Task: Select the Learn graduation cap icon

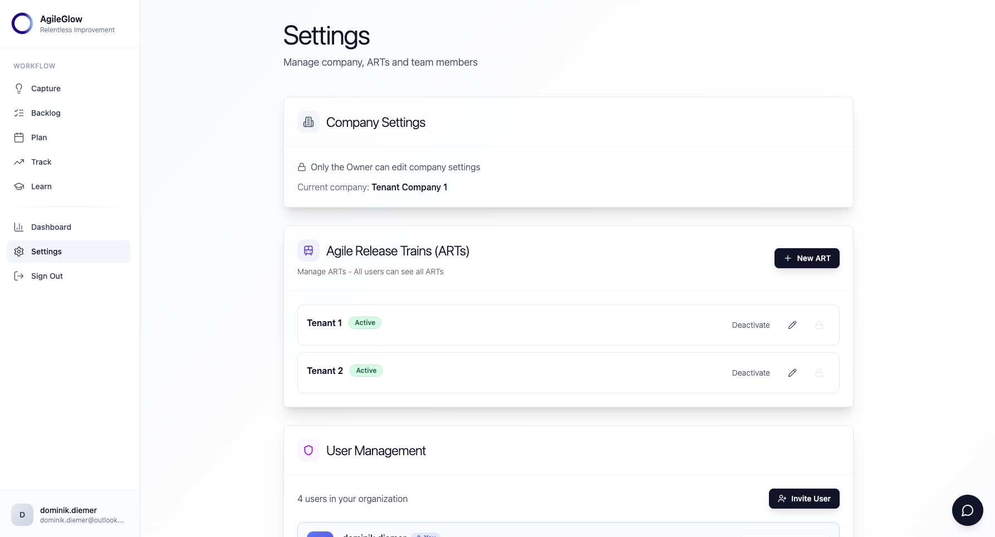Action: [18, 186]
